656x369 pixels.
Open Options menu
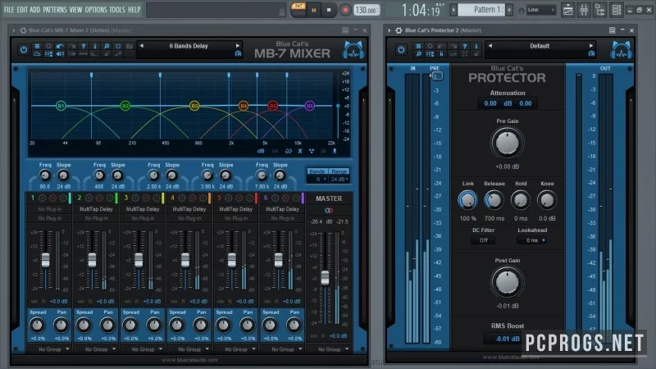[96, 9]
